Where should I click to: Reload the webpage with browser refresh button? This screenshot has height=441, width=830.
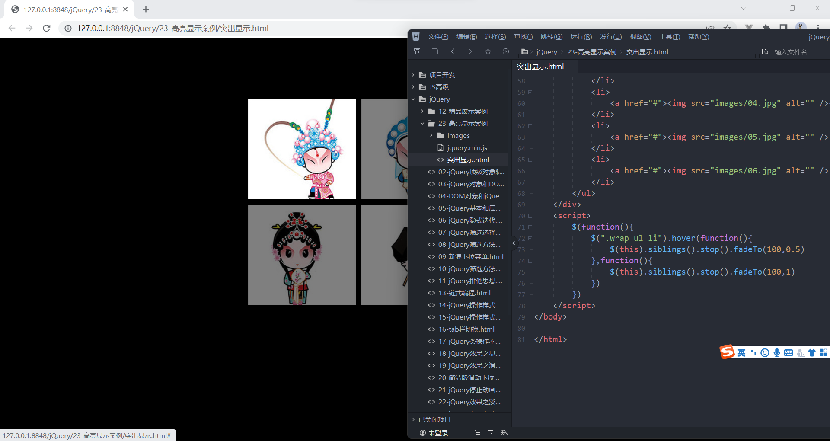47,28
